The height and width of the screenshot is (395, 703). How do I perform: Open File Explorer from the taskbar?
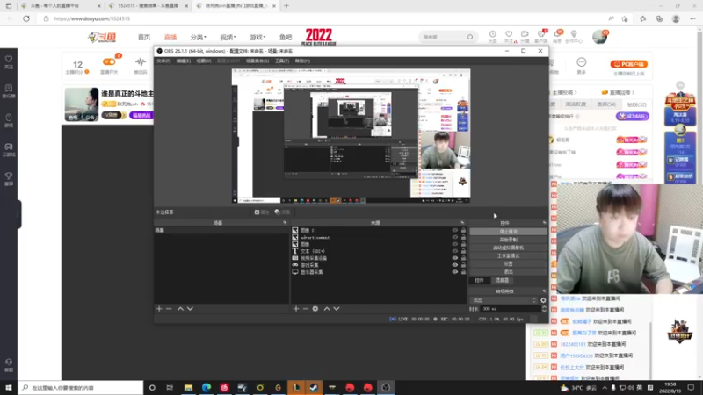tap(188, 387)
